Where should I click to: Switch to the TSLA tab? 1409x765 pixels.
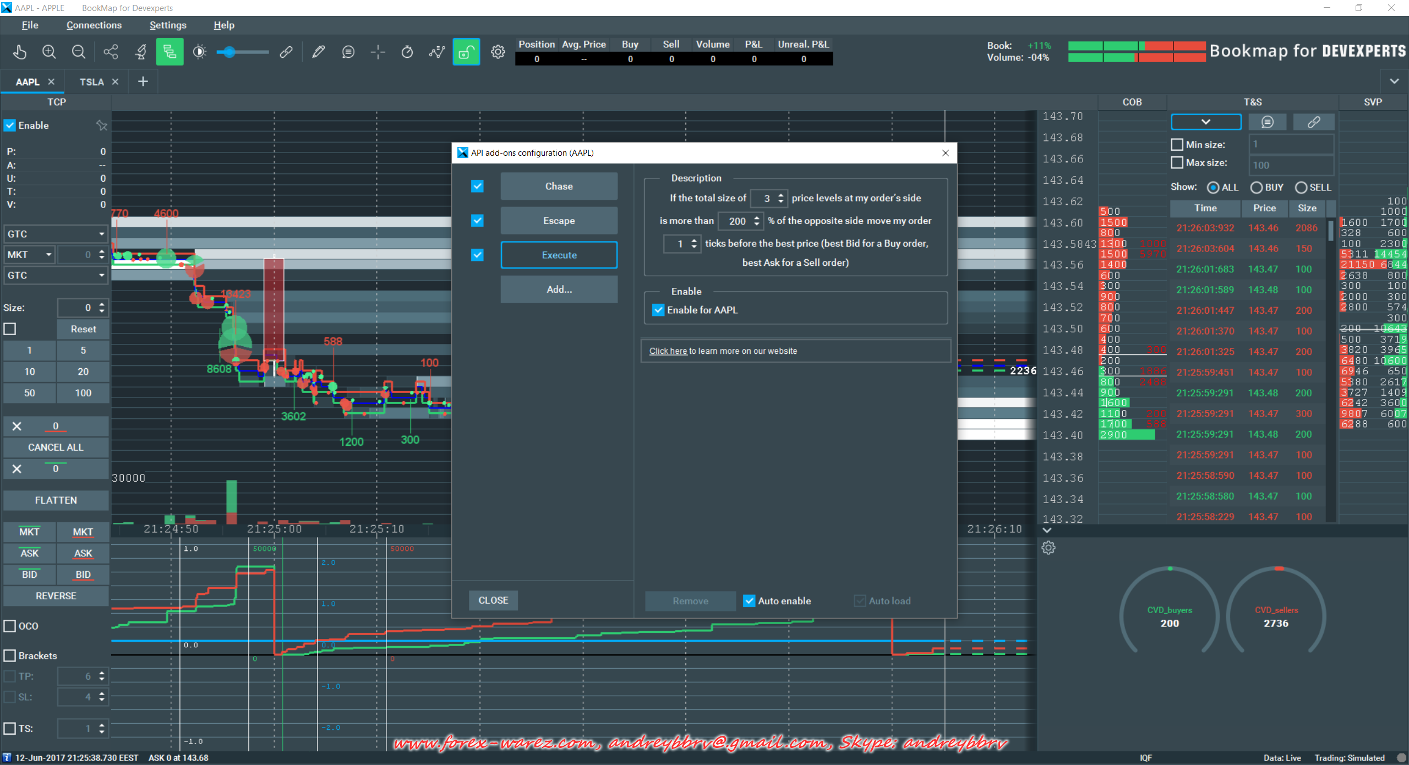(91, 82)
